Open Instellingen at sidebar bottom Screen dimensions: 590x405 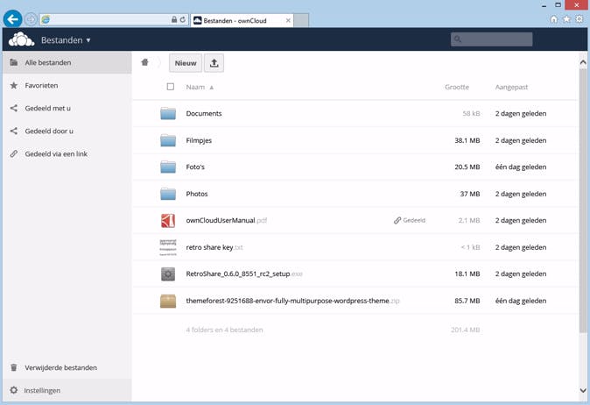pyautogui.click(x=67, y=390)
